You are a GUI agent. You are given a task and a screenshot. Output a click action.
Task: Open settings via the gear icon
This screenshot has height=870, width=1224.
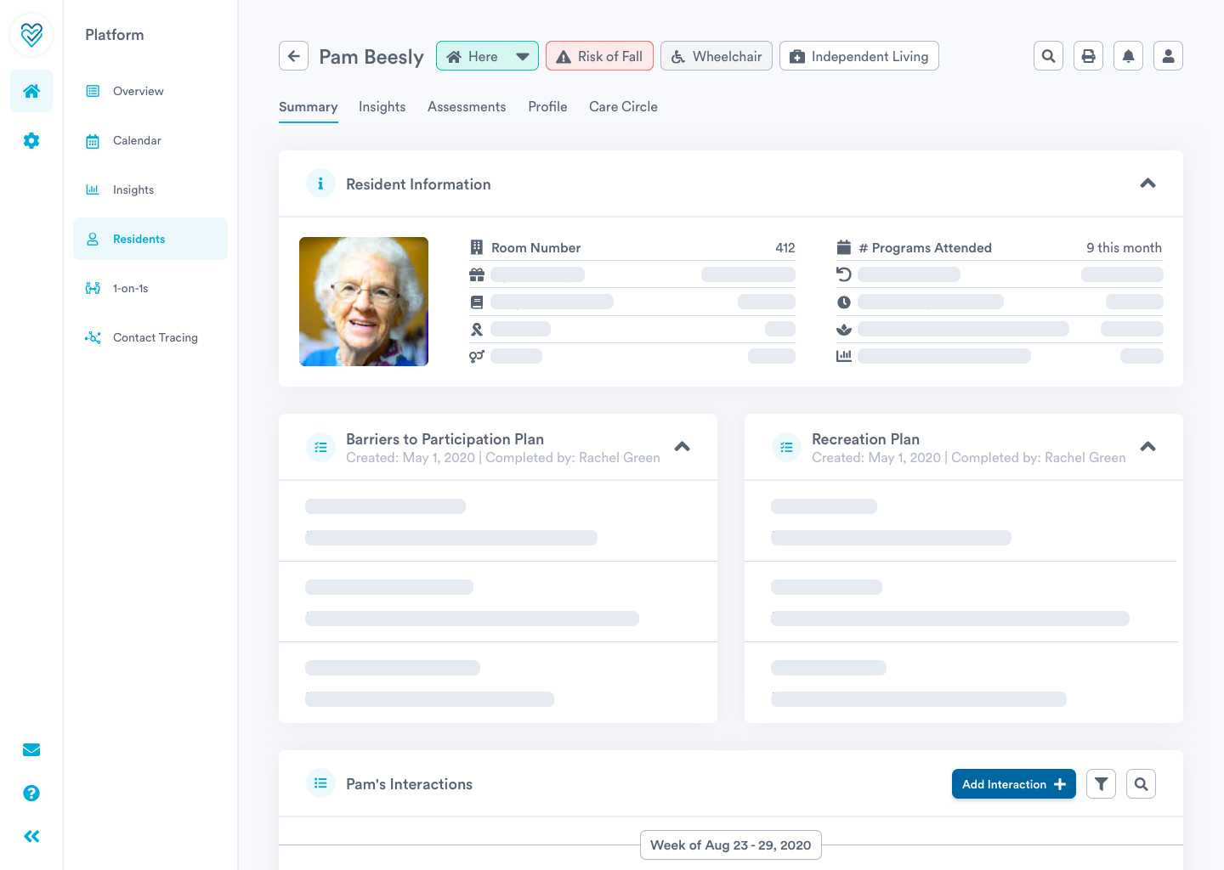[31, 140]
